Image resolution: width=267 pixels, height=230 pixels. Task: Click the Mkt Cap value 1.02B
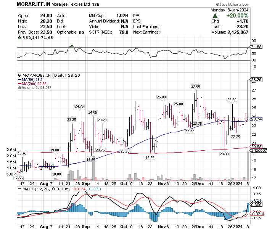coord(122,16)
